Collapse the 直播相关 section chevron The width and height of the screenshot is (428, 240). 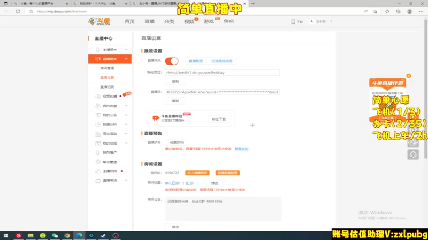pos(126,59)
